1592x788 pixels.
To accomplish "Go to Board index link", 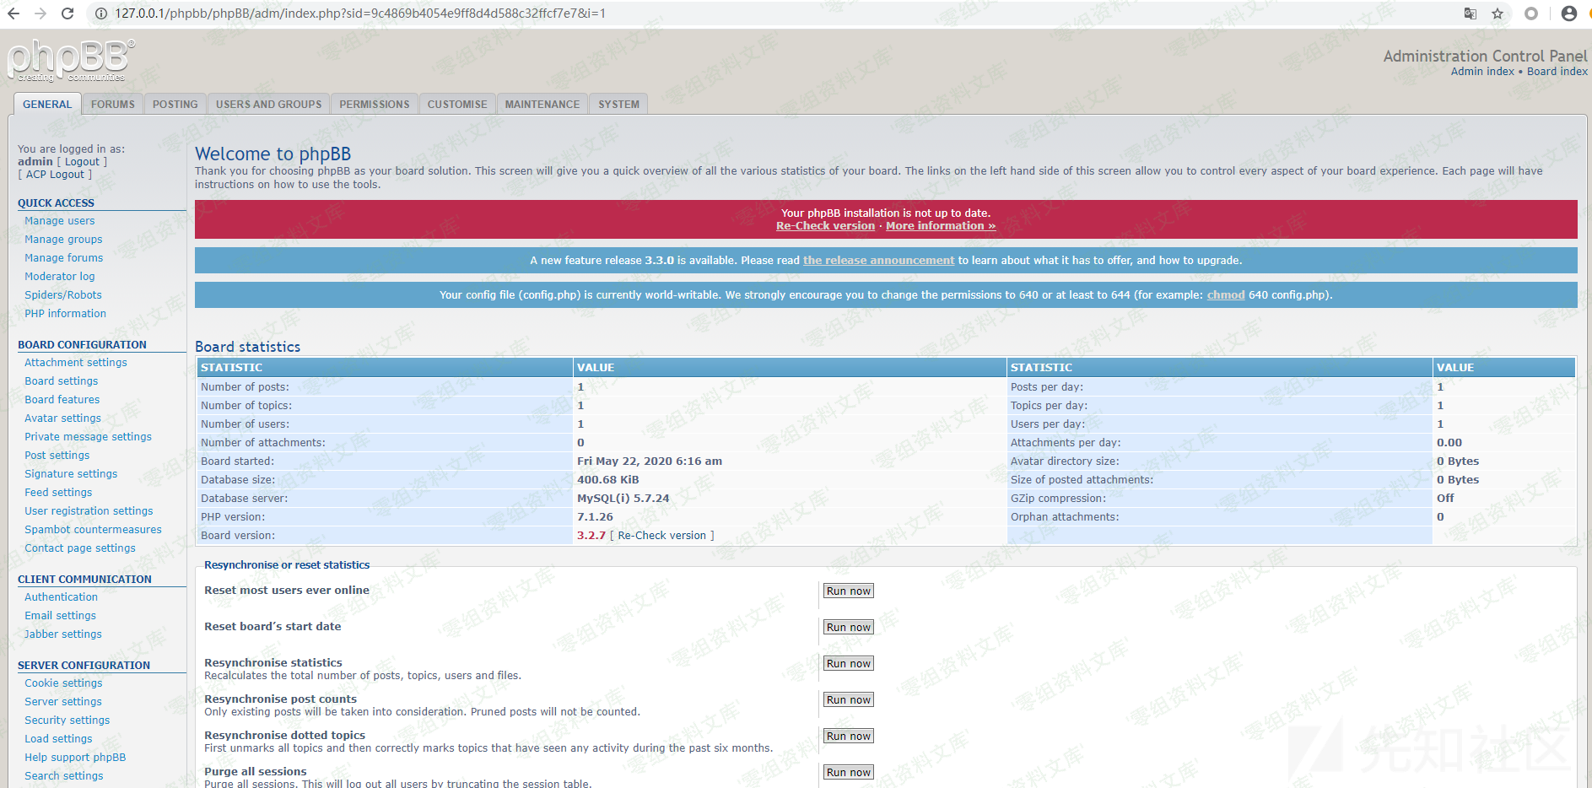I will (1557, 72).
